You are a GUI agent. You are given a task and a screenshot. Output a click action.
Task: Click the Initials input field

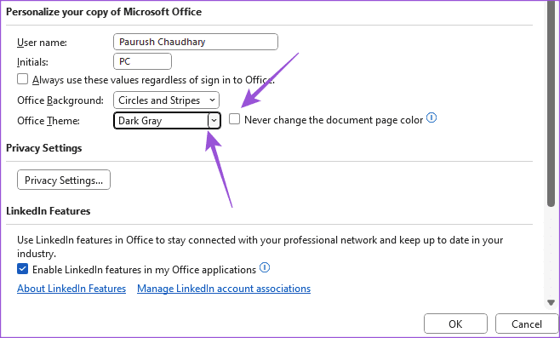142,61
